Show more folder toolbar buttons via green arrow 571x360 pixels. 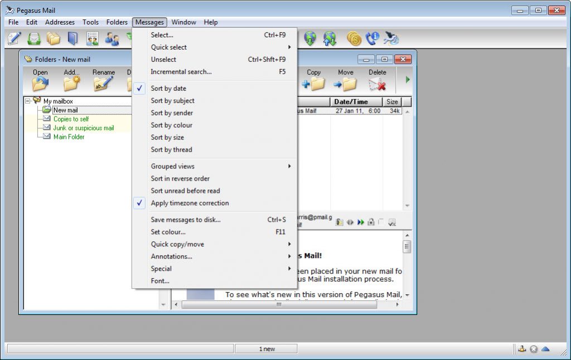408,80
